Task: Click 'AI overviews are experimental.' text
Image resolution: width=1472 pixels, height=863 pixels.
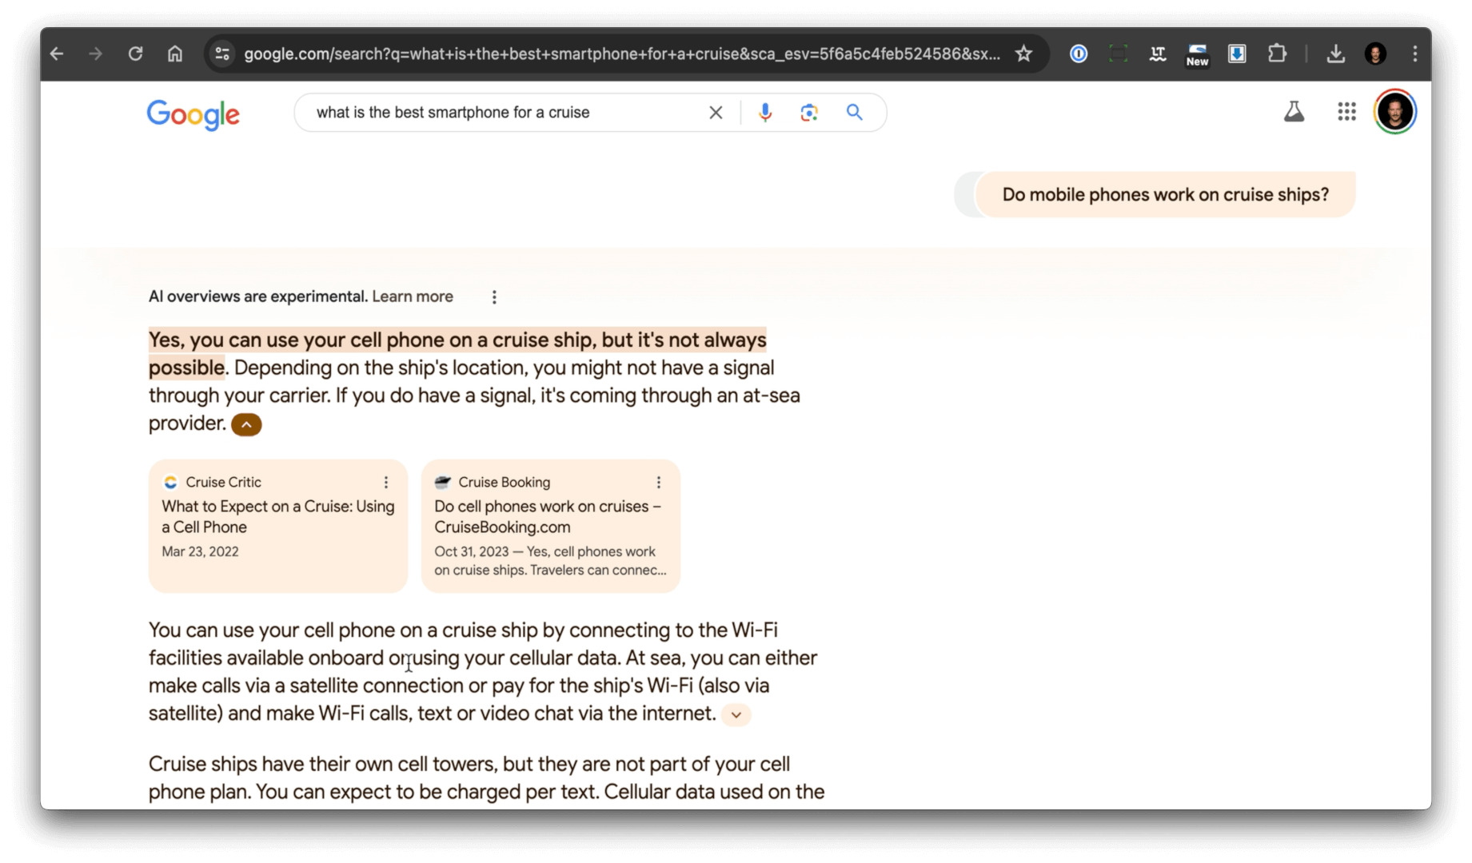Action: coord(258,296)
